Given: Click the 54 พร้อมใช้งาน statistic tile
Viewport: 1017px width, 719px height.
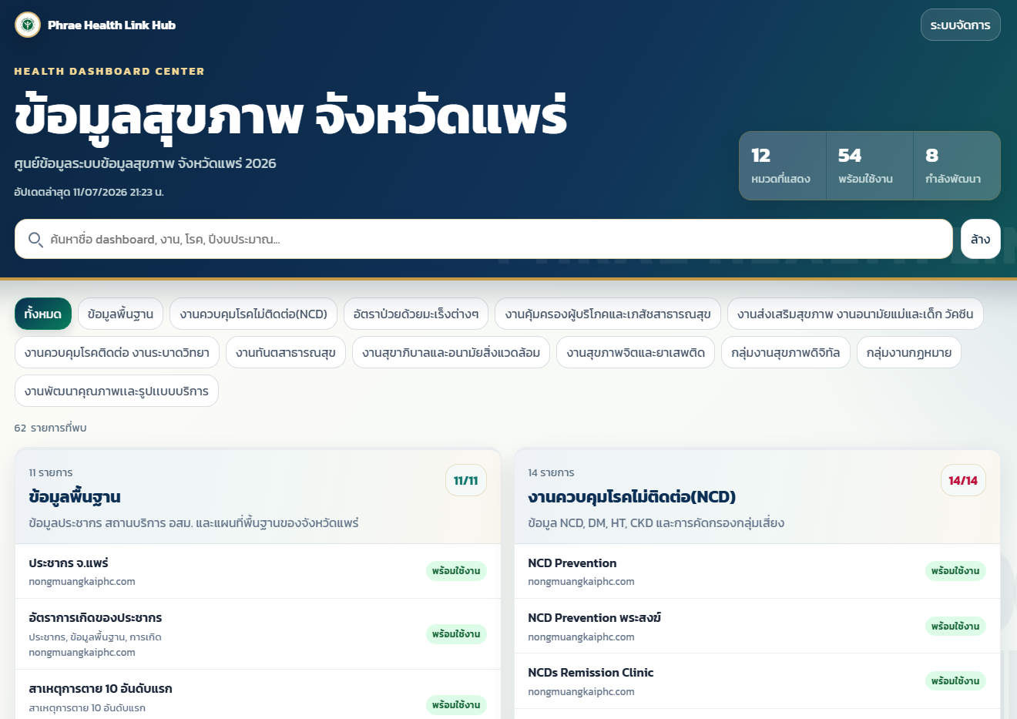Looking at the screenshot, I should coord(869,166).
